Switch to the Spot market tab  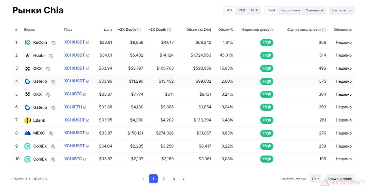tap(271, 10)
